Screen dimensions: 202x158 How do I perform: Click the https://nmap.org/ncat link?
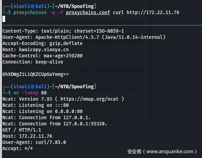(x=89, y=99)
